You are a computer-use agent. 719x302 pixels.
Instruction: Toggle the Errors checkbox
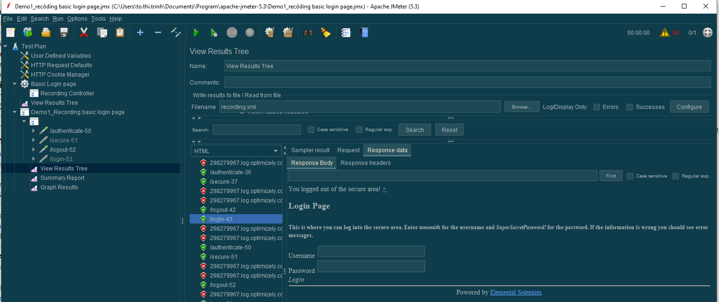pos(597,107)
